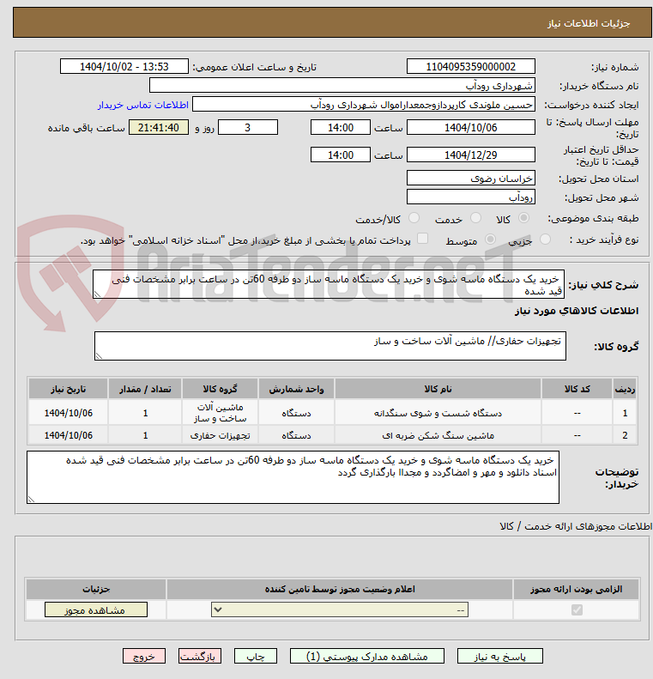Image resolution: width=653 pixels, height=679 pixels.
Task: Open اعلام وضعیت مجوز dropdown
Action: [340, 609]
